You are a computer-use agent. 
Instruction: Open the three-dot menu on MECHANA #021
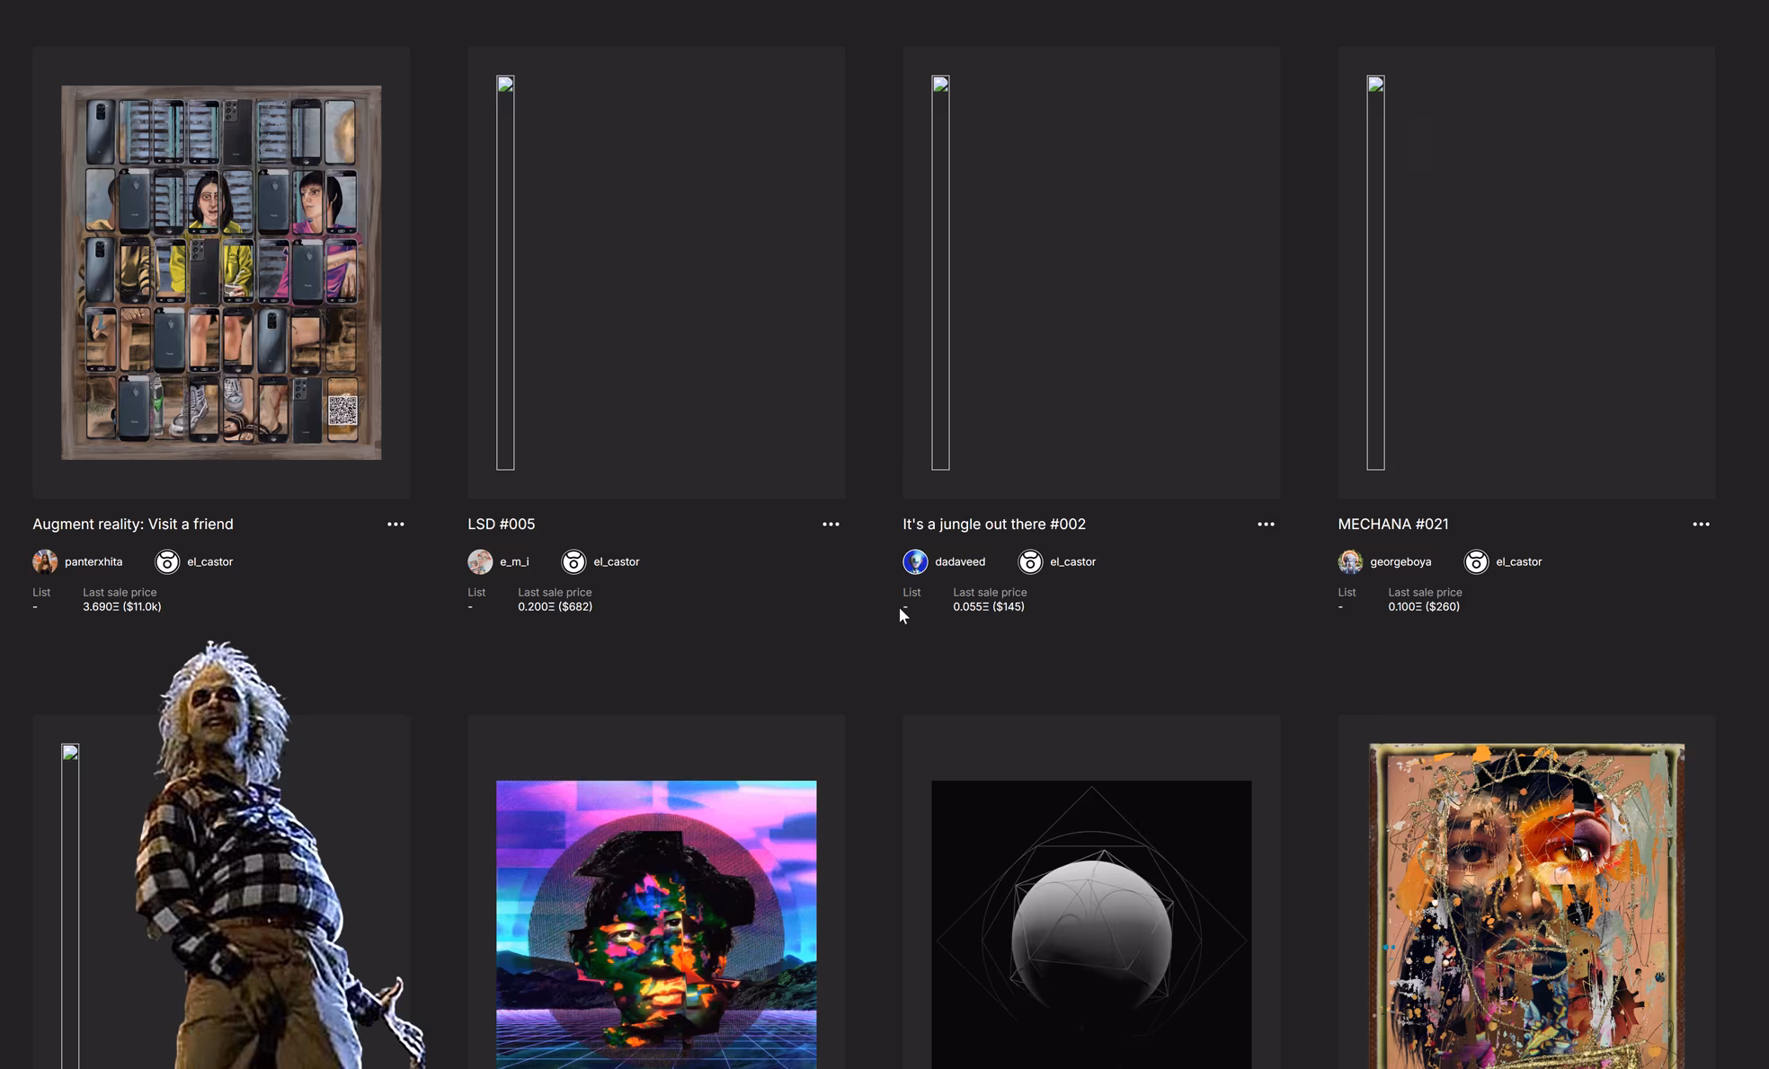click(1701, 524)
